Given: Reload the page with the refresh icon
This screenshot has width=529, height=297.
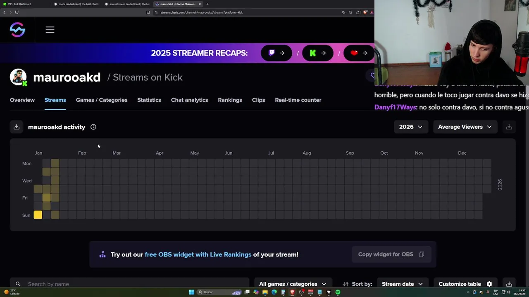Looking at the screenshot, I should (x=17, y=12).
